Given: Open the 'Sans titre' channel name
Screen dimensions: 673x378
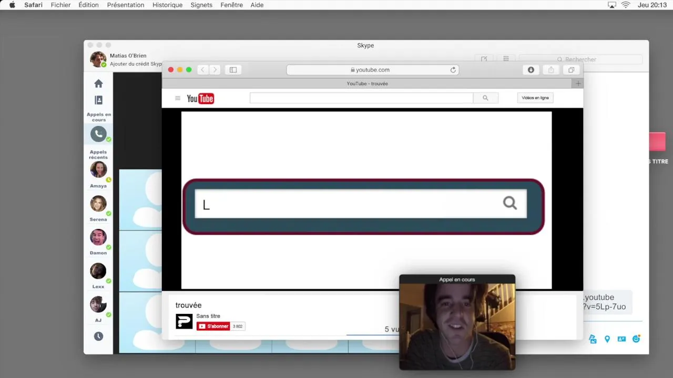Looking at the screenshot, I should 208,316.
